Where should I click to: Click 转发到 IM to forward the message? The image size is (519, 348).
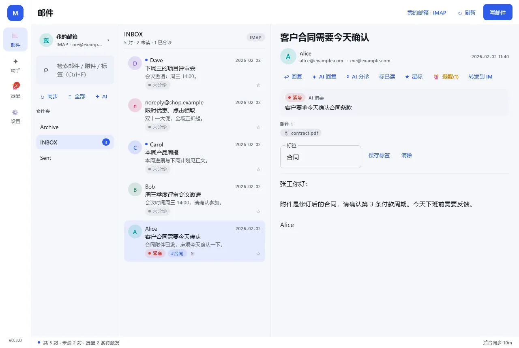[480, 76]
